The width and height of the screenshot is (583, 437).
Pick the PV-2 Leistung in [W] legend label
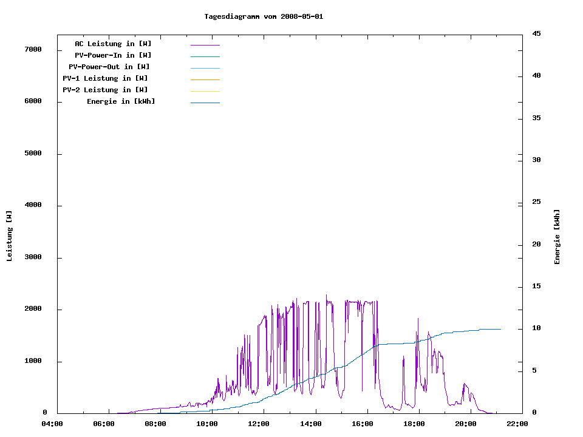pyautogui.click(x=105, y=90)
